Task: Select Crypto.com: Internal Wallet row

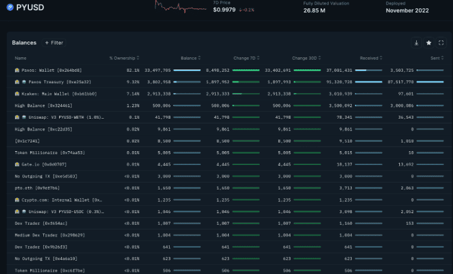Action: pos(229,200)
